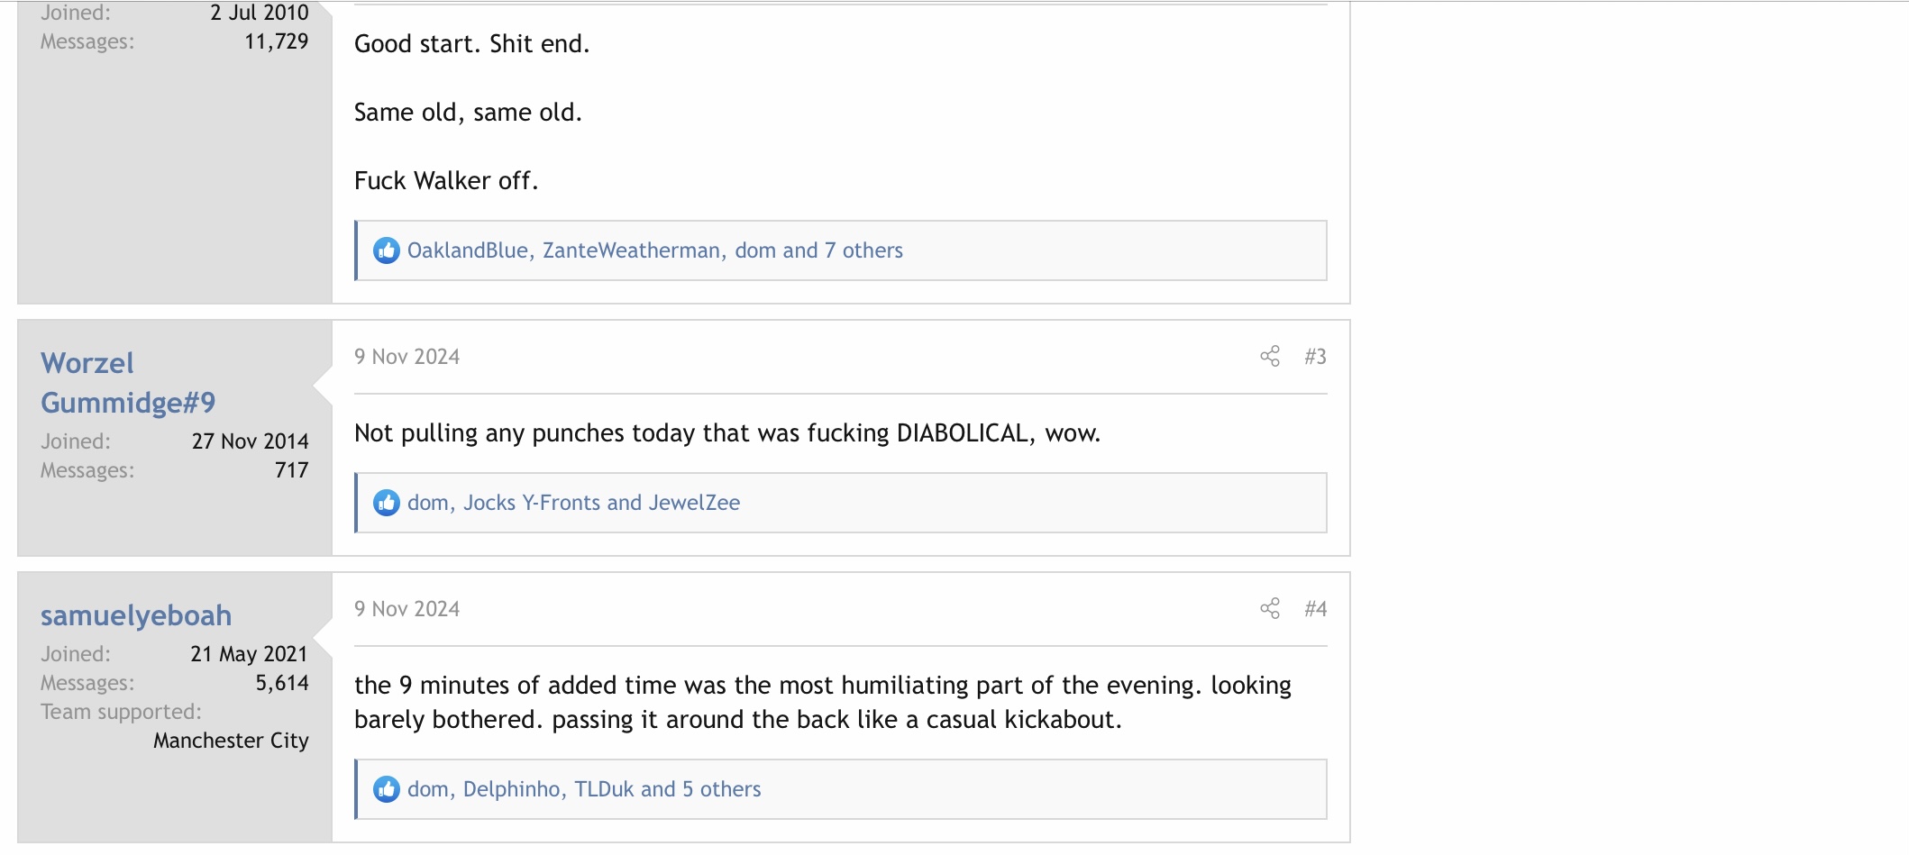Click the like icon under samuelyeboah's post

pos(387,789)
